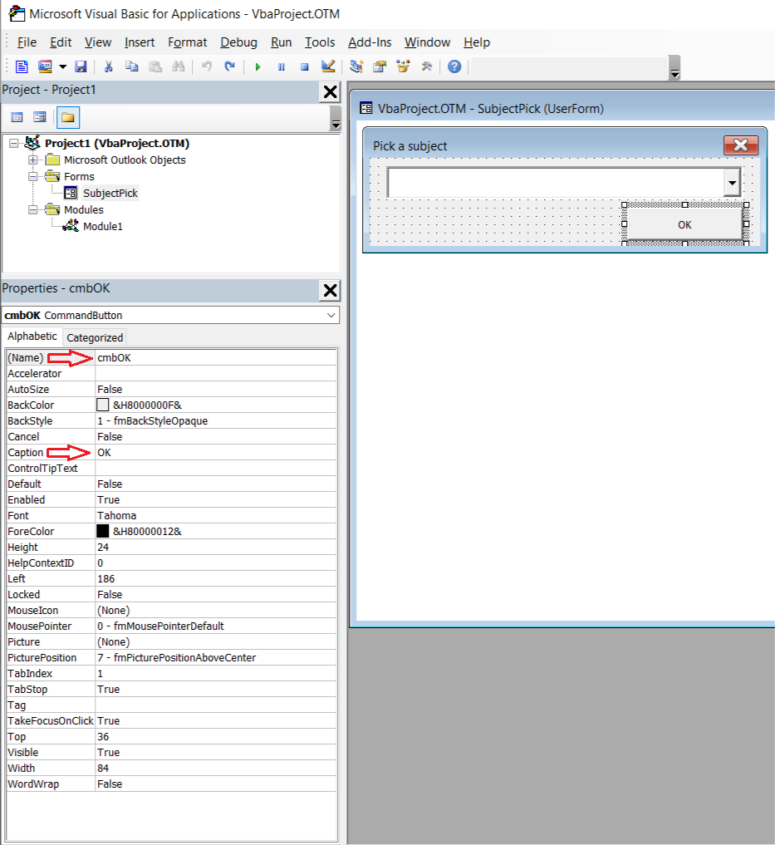Viewport: 775px width, 845px height.
Task: Switch to the Alphabetic properties tab
Action: point(32,337)
